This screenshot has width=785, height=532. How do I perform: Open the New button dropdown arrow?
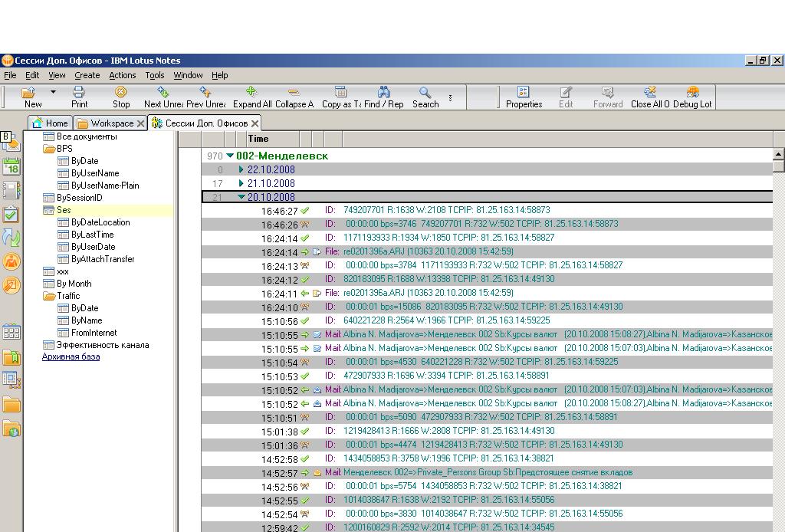53,92
